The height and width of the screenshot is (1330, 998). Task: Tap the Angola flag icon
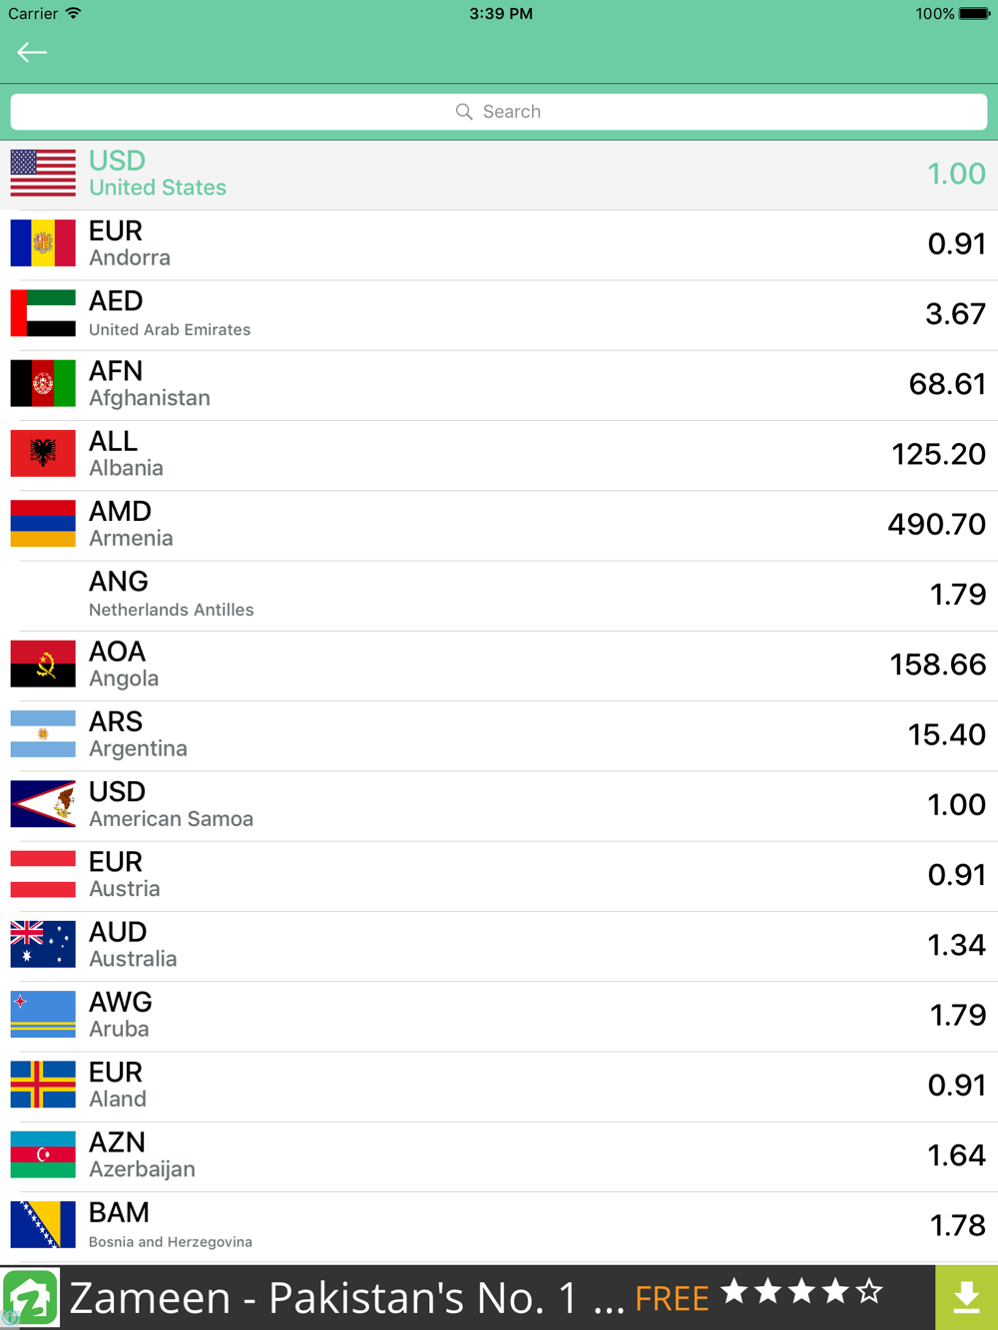click(43, 665)
